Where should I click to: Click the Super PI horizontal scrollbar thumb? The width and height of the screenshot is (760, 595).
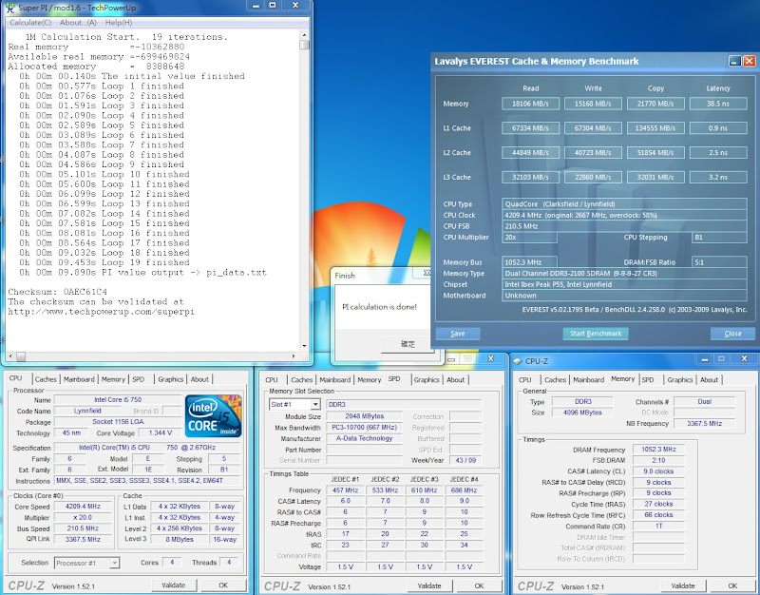21,356
